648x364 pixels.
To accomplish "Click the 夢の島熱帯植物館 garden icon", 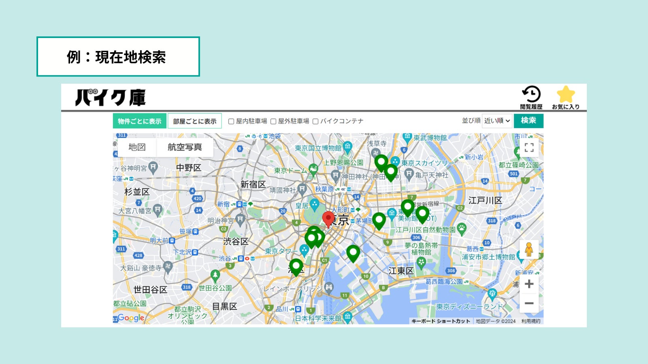I will pos(421,262).
